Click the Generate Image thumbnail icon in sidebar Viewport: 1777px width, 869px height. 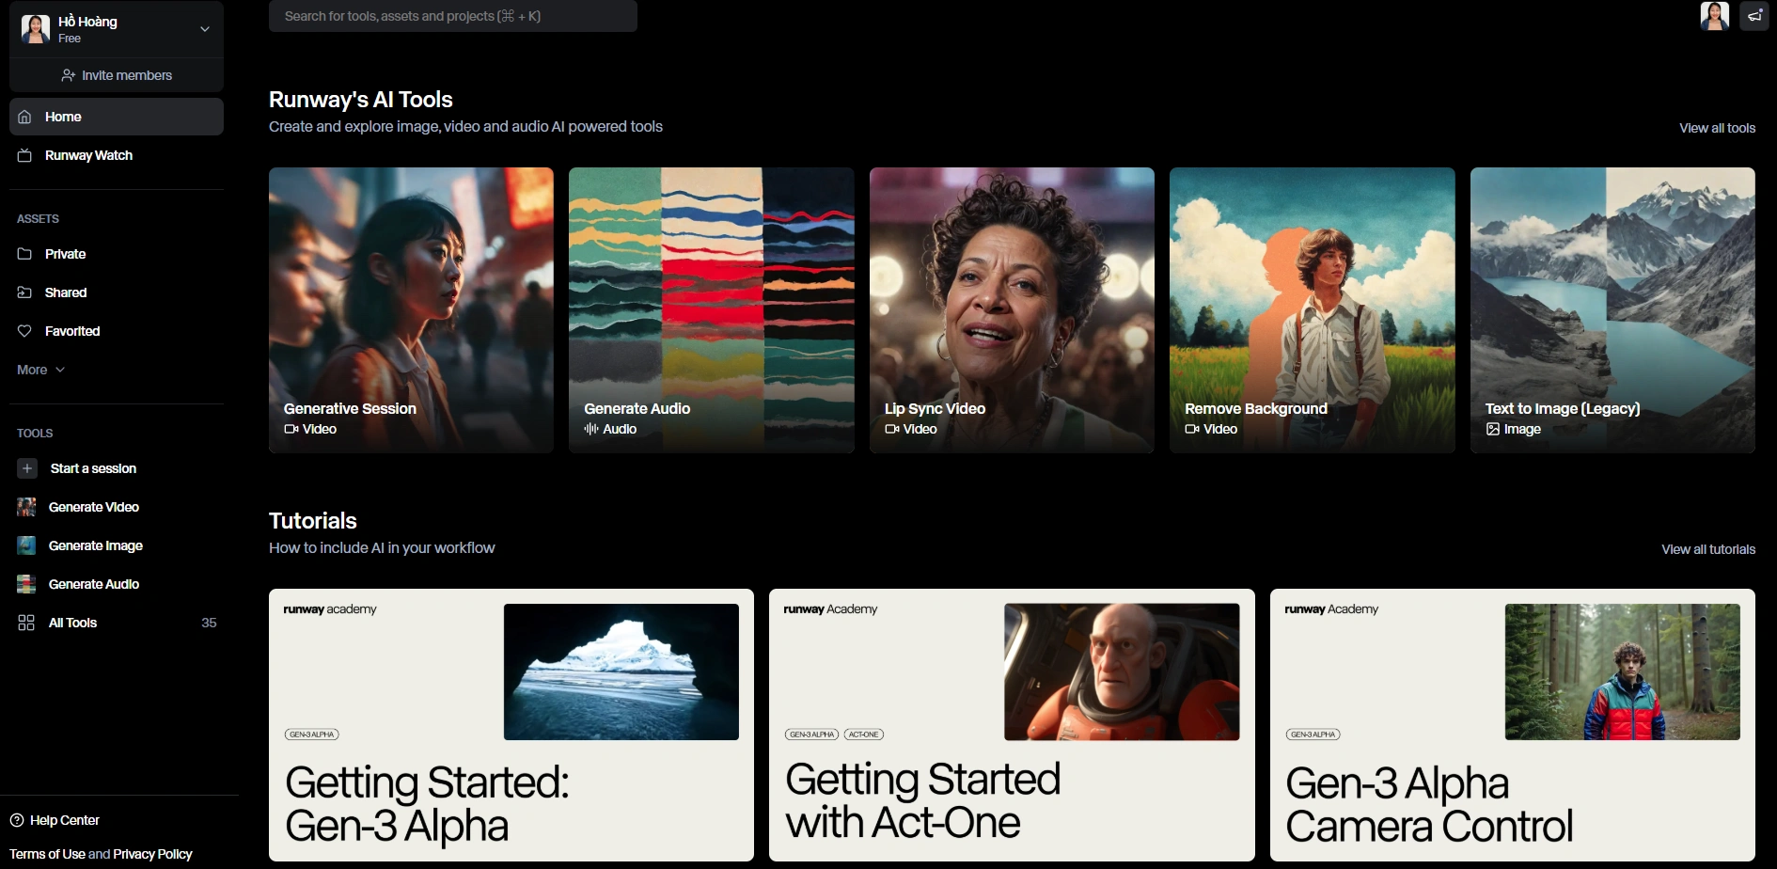coord(26,545)
